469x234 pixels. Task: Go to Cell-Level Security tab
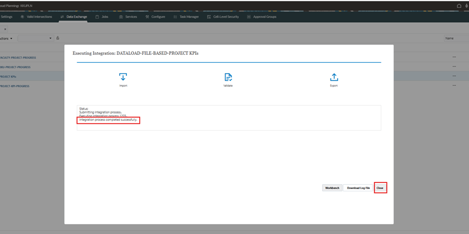click(223, 17)
